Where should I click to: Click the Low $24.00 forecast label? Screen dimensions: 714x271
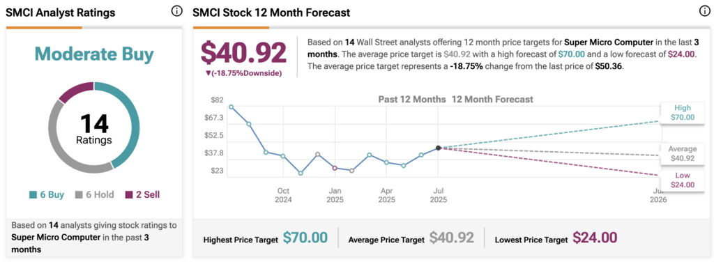[x=683, y=180]
